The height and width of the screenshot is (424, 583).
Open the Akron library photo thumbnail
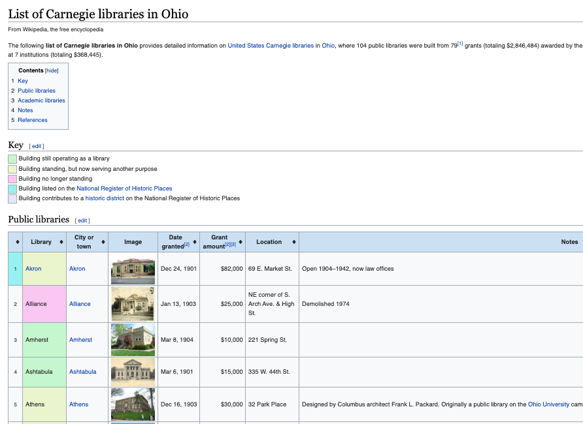[133, 269]
